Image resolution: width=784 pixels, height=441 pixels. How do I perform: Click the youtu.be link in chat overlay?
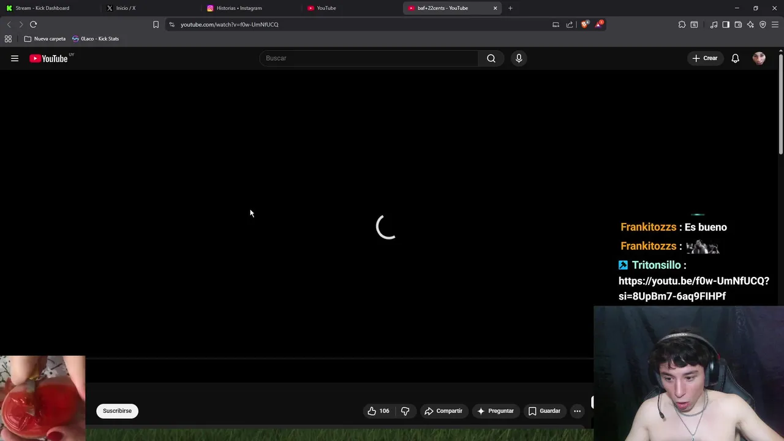(x=694, y=288)
